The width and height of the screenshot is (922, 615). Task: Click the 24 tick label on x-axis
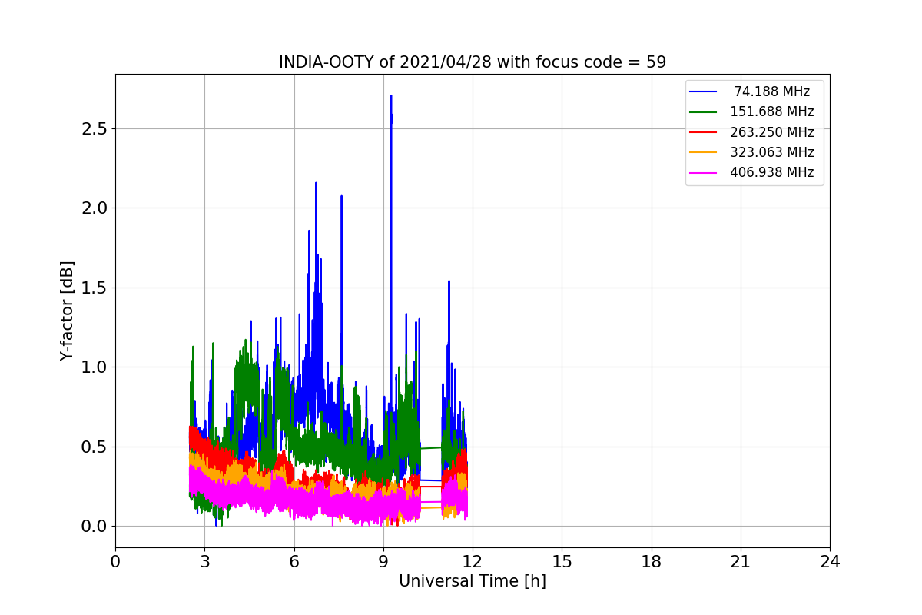pos(830,562)
